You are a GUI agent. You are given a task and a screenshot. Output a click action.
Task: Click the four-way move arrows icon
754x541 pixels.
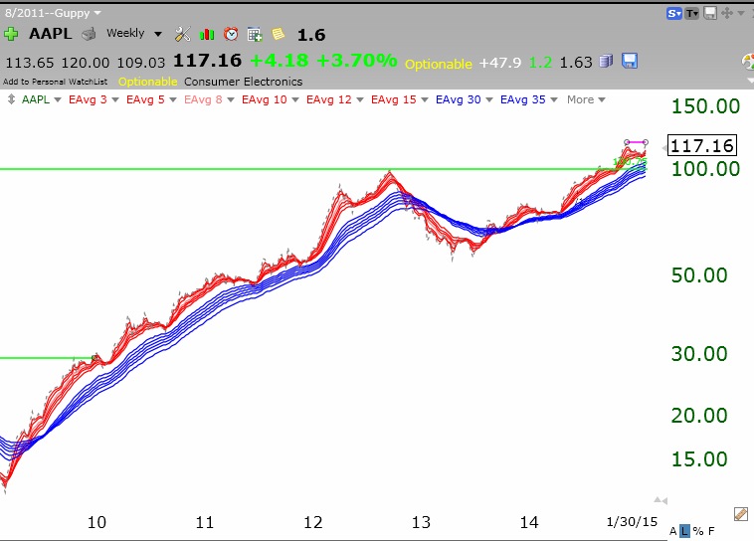pos(727,13)
